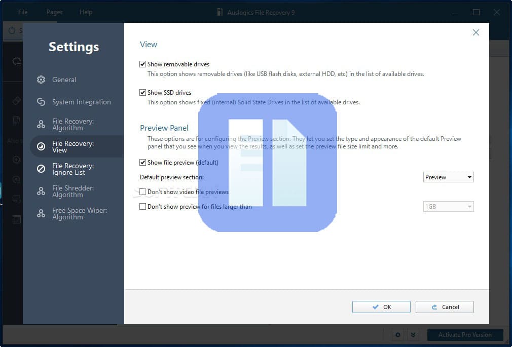The image size is (512, 347).
Task: Close the Settings dialog with X
Action: pyautogui.click(x=476, y=32)
